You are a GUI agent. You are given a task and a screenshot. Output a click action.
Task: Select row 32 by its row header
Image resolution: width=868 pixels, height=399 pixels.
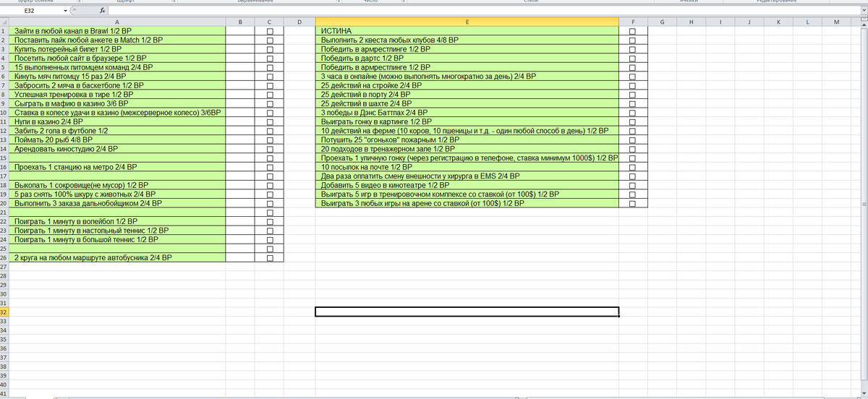point(4,312)
